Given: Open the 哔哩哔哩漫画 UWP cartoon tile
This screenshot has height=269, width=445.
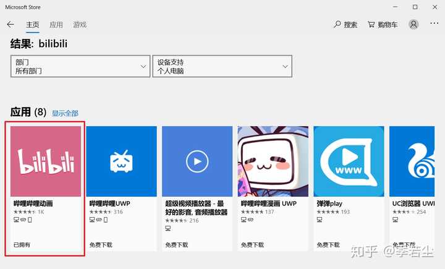Looking at the screenshot, I should (x=273, y=161).
